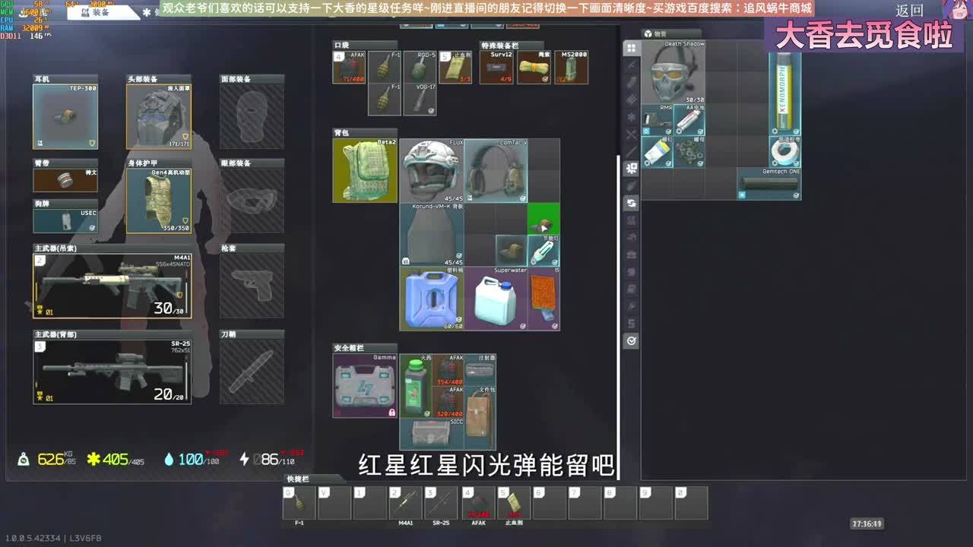Click the weight indicator 62.6 KG

(47, 459)
